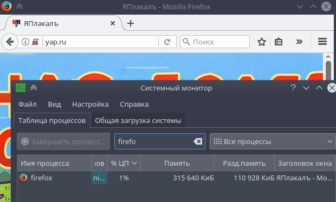336x202 pixels.
Task: Maximize the Системный монитор window
Action: point(319,88)
